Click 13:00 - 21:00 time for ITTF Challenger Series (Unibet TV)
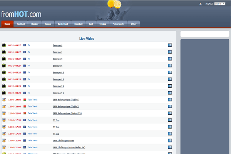 [x=15, y=147]
